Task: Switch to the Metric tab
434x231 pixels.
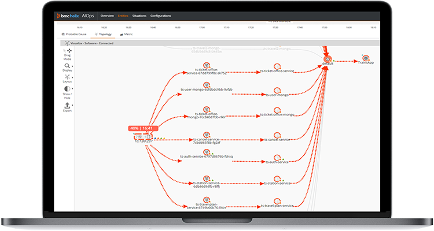Action: click(x=126, y=34)
